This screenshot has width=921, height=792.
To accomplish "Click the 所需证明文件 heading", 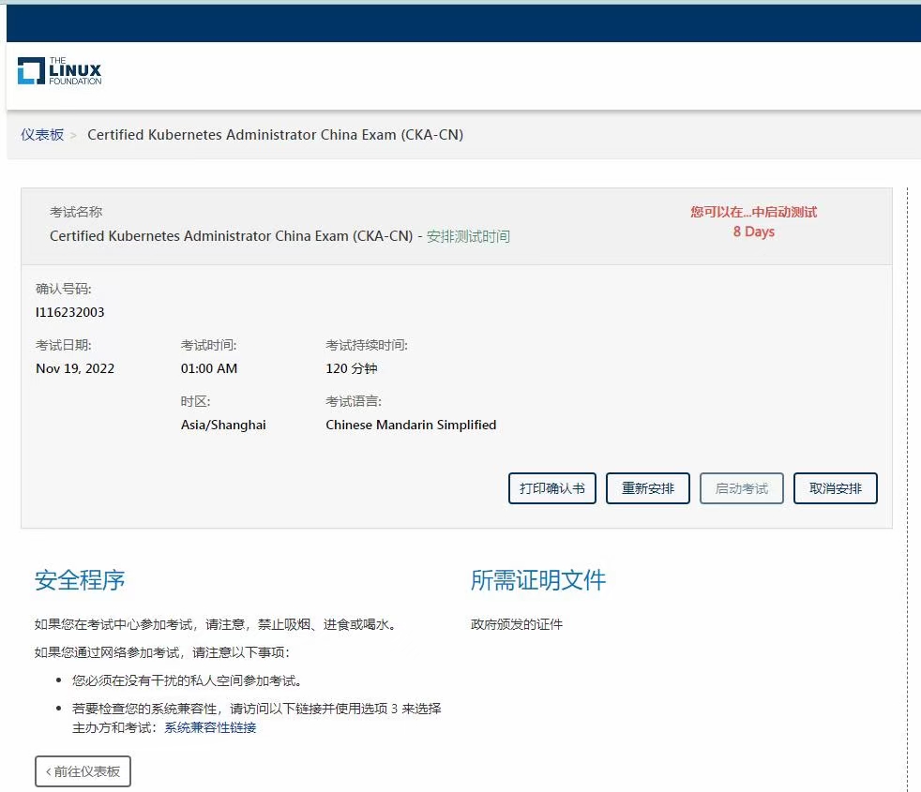I will pos(538,580).
